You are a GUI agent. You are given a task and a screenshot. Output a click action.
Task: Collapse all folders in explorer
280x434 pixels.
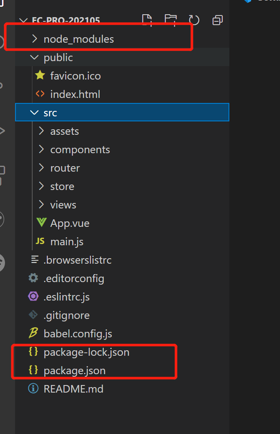point(218,20)
